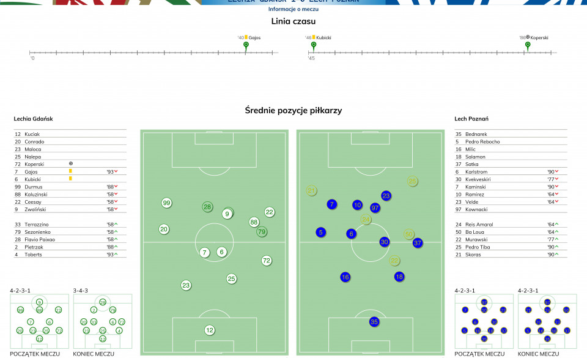The width and height of the screenshot is (587, 358).
Task: Click the goal icon next to Koperski
Action: pyautogui.click(x=71, y=163)
